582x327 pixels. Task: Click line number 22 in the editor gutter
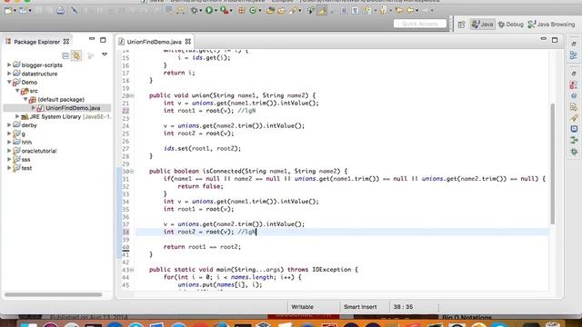[x=125, y=111]
